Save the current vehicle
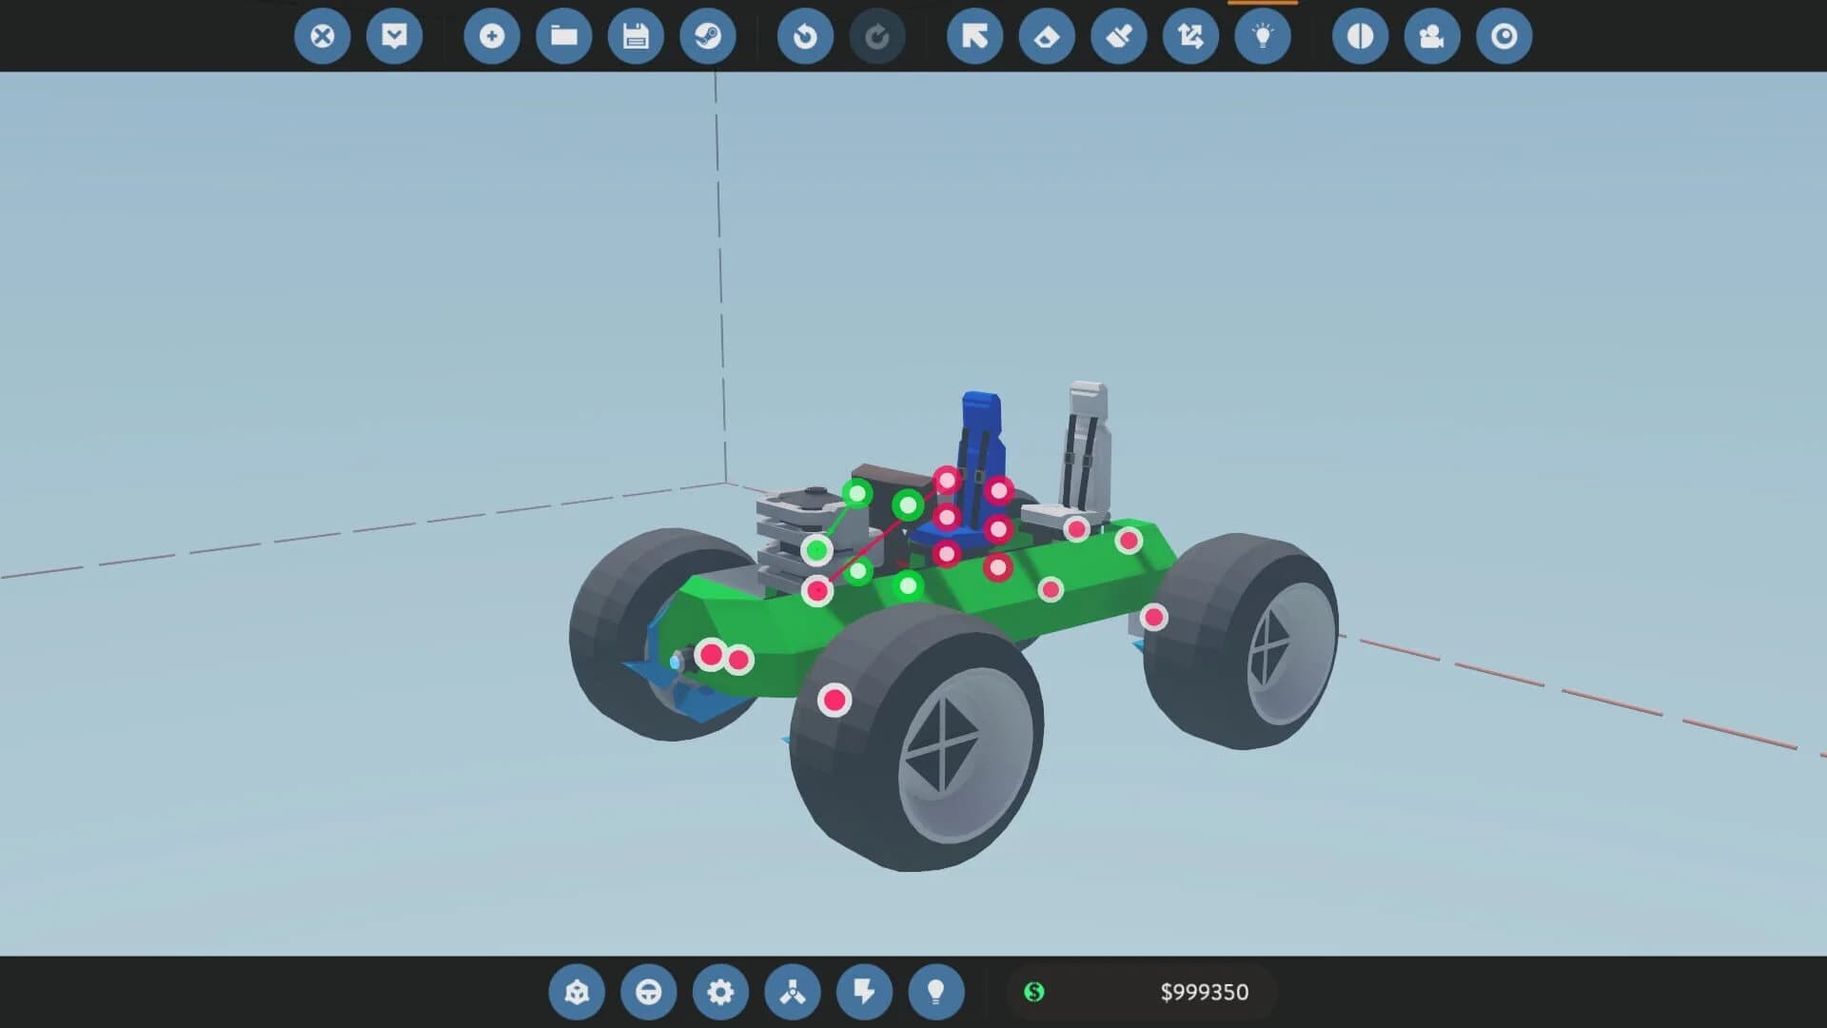This screenshot has height=1028, width=1827. 636,36
